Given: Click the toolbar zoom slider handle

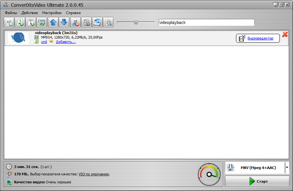Looking at the screenshot, I should [x=136, y=22].
